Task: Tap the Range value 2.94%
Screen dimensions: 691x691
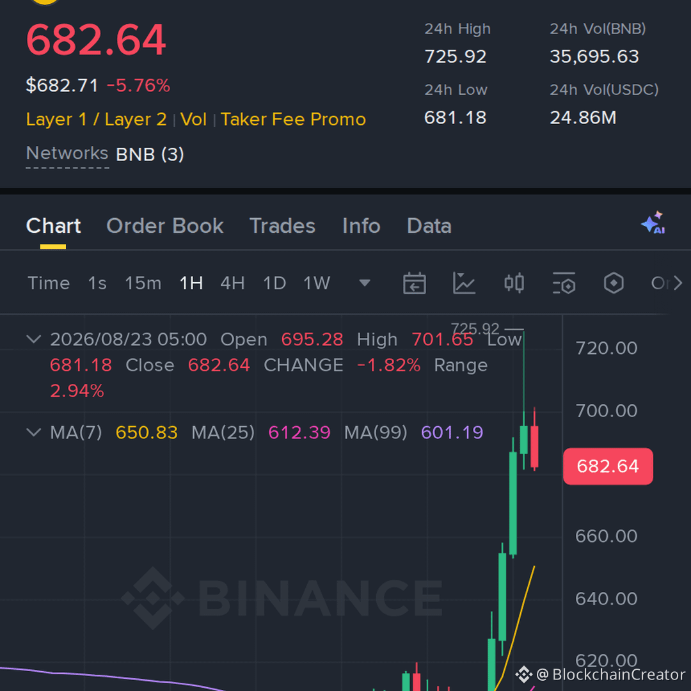Action: coord(77,391)
